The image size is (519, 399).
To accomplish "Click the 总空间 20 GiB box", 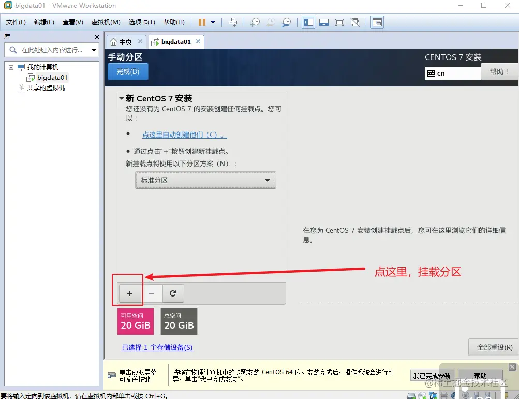I will (x=179, y=321).
